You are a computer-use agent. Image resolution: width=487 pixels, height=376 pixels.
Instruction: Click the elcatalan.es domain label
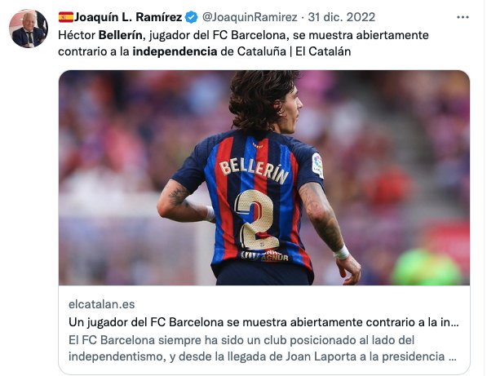pyautogui.click(x=102, y=304)
